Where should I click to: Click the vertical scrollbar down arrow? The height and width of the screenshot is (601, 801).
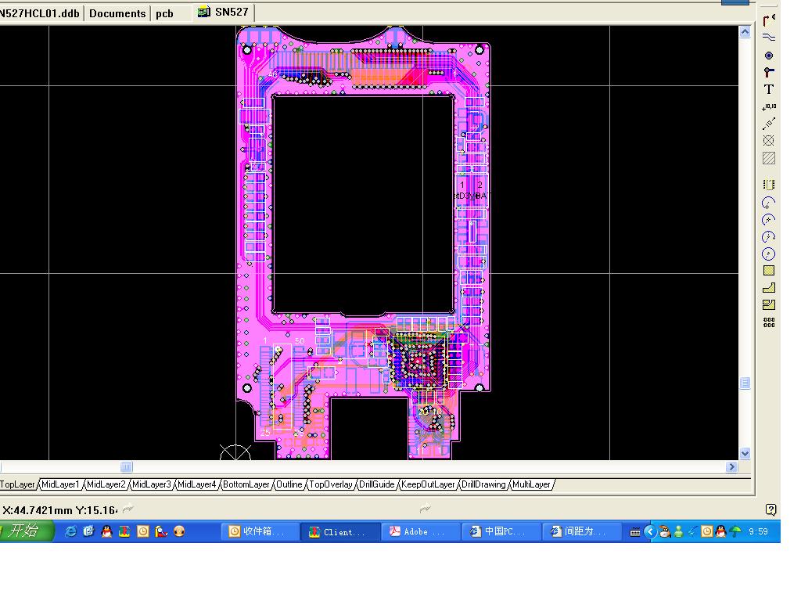point(745,453)
